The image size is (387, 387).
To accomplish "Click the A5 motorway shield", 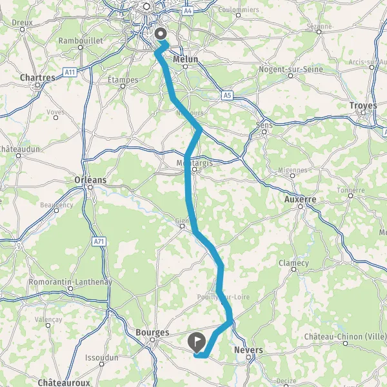I will point(227,95).
